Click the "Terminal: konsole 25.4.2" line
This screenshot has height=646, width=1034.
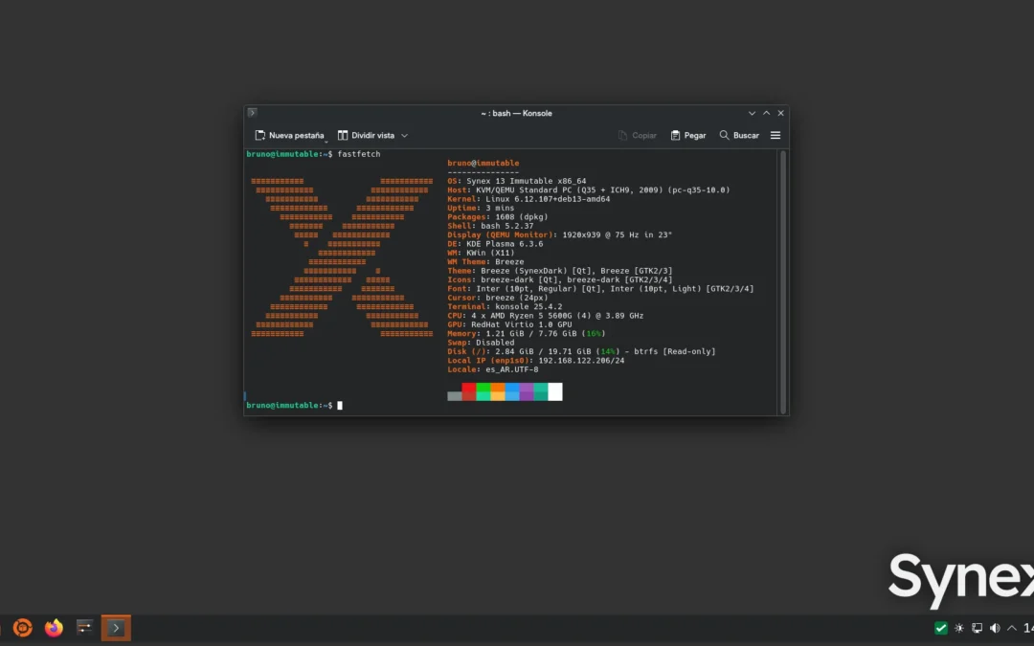click(505, 306)
